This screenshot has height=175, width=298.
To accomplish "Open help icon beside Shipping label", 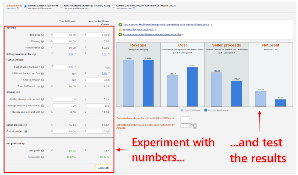I will 43,41.
